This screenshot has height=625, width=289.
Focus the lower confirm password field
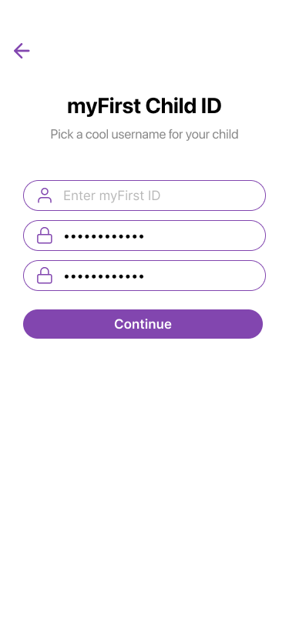point(145,276)
